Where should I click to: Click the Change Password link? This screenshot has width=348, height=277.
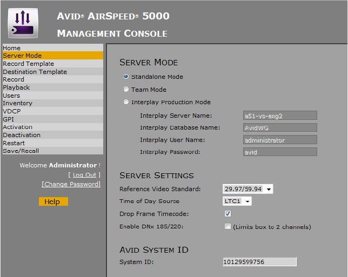click(71, 184)
